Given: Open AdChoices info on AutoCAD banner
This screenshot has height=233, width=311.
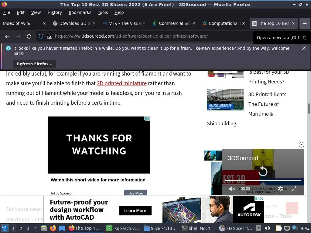Looking at the screenshot, I should pos(257,198).
